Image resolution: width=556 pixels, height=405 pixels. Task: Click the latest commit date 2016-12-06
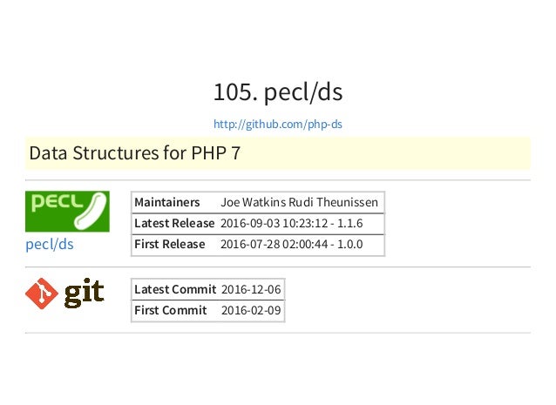click(x=251, y=289)
